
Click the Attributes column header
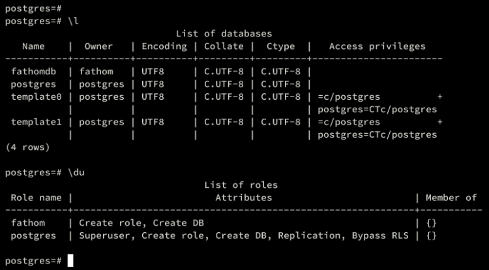(244, 198)
